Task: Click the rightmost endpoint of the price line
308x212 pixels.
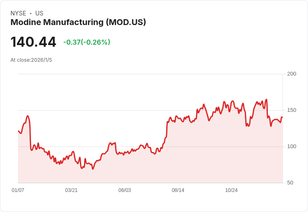Action: click(282, 117)
